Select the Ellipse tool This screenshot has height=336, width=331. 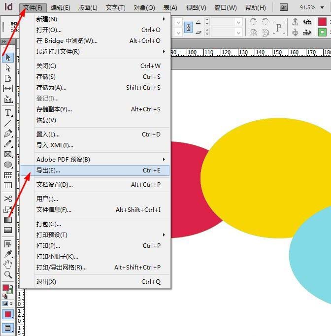coord(8,165)
